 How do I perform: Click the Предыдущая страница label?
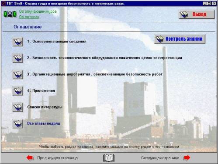click(57, 158)
